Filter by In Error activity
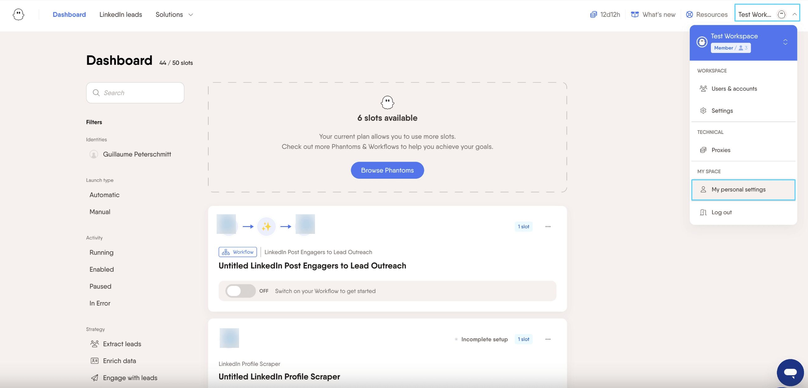This screenshot has width=808, height=388. (x=100, y=303)
